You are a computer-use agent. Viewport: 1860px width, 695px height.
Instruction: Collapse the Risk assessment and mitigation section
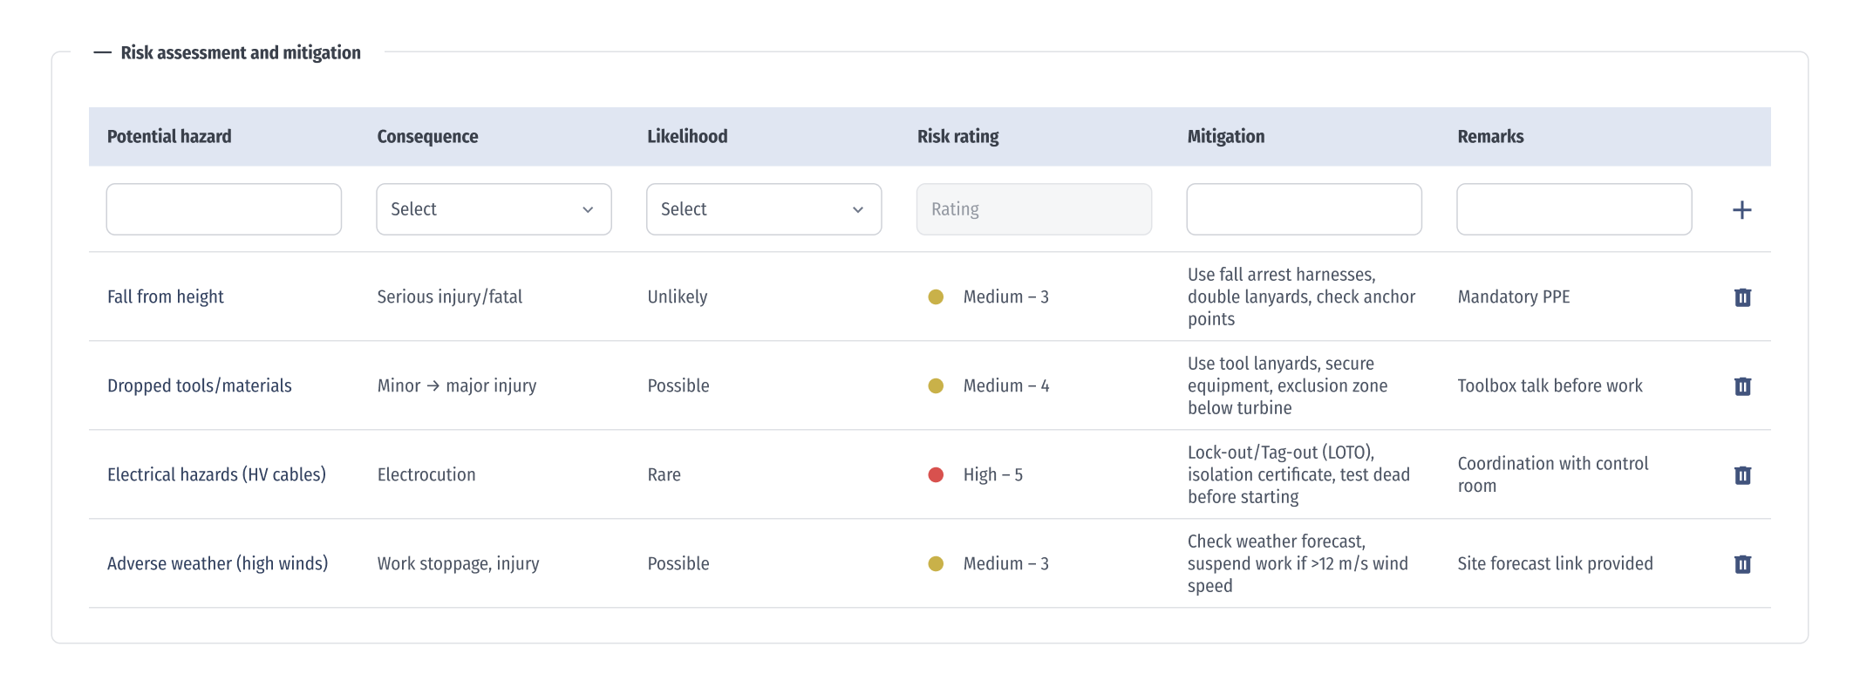pyautogui.click(x=102, y=53)
